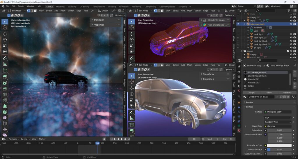Image resolution: width=298 pixels, height=159 pixels.
Task: Expand the Transform panel in left viewport sidebar
Action: click(x=106, y=20)
